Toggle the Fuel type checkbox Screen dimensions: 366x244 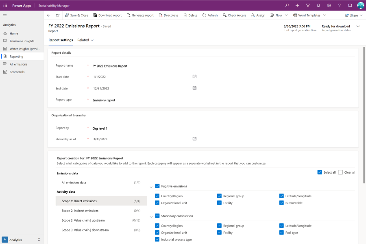coord(281,233)
